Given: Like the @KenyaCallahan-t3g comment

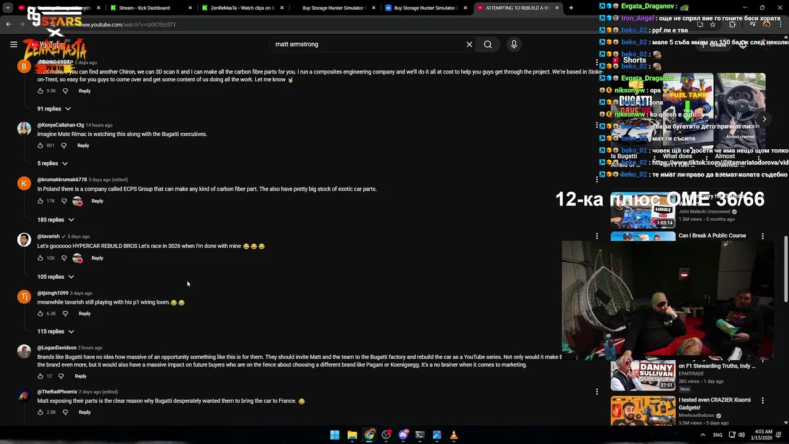Looking at the screenshot, I should click(x=41, y=146).
